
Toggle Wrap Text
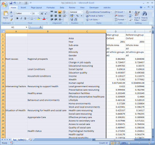pyautogui.click(x=64, y=12)
